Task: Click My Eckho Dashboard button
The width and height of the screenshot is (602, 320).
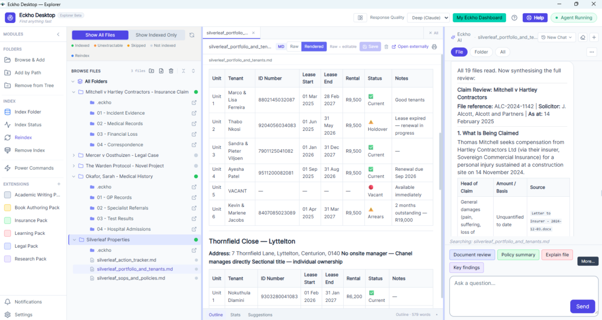Action: point(479,18)
